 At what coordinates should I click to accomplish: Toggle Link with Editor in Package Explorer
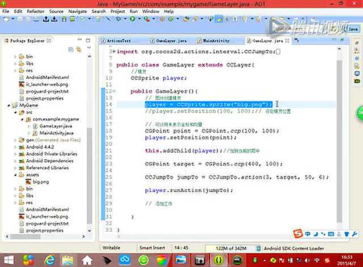coord(79,49)
